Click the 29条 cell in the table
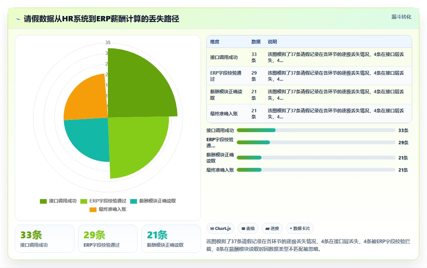427x268 pixels. [254, 76]
